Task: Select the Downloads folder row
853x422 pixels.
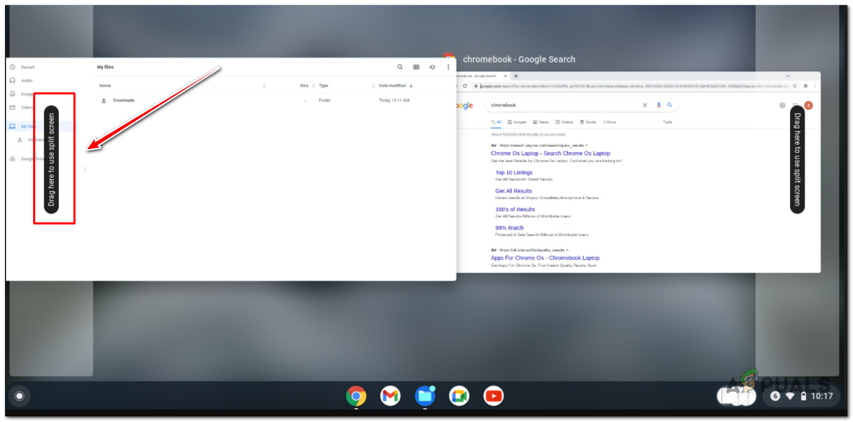Action: click(275, 101)
